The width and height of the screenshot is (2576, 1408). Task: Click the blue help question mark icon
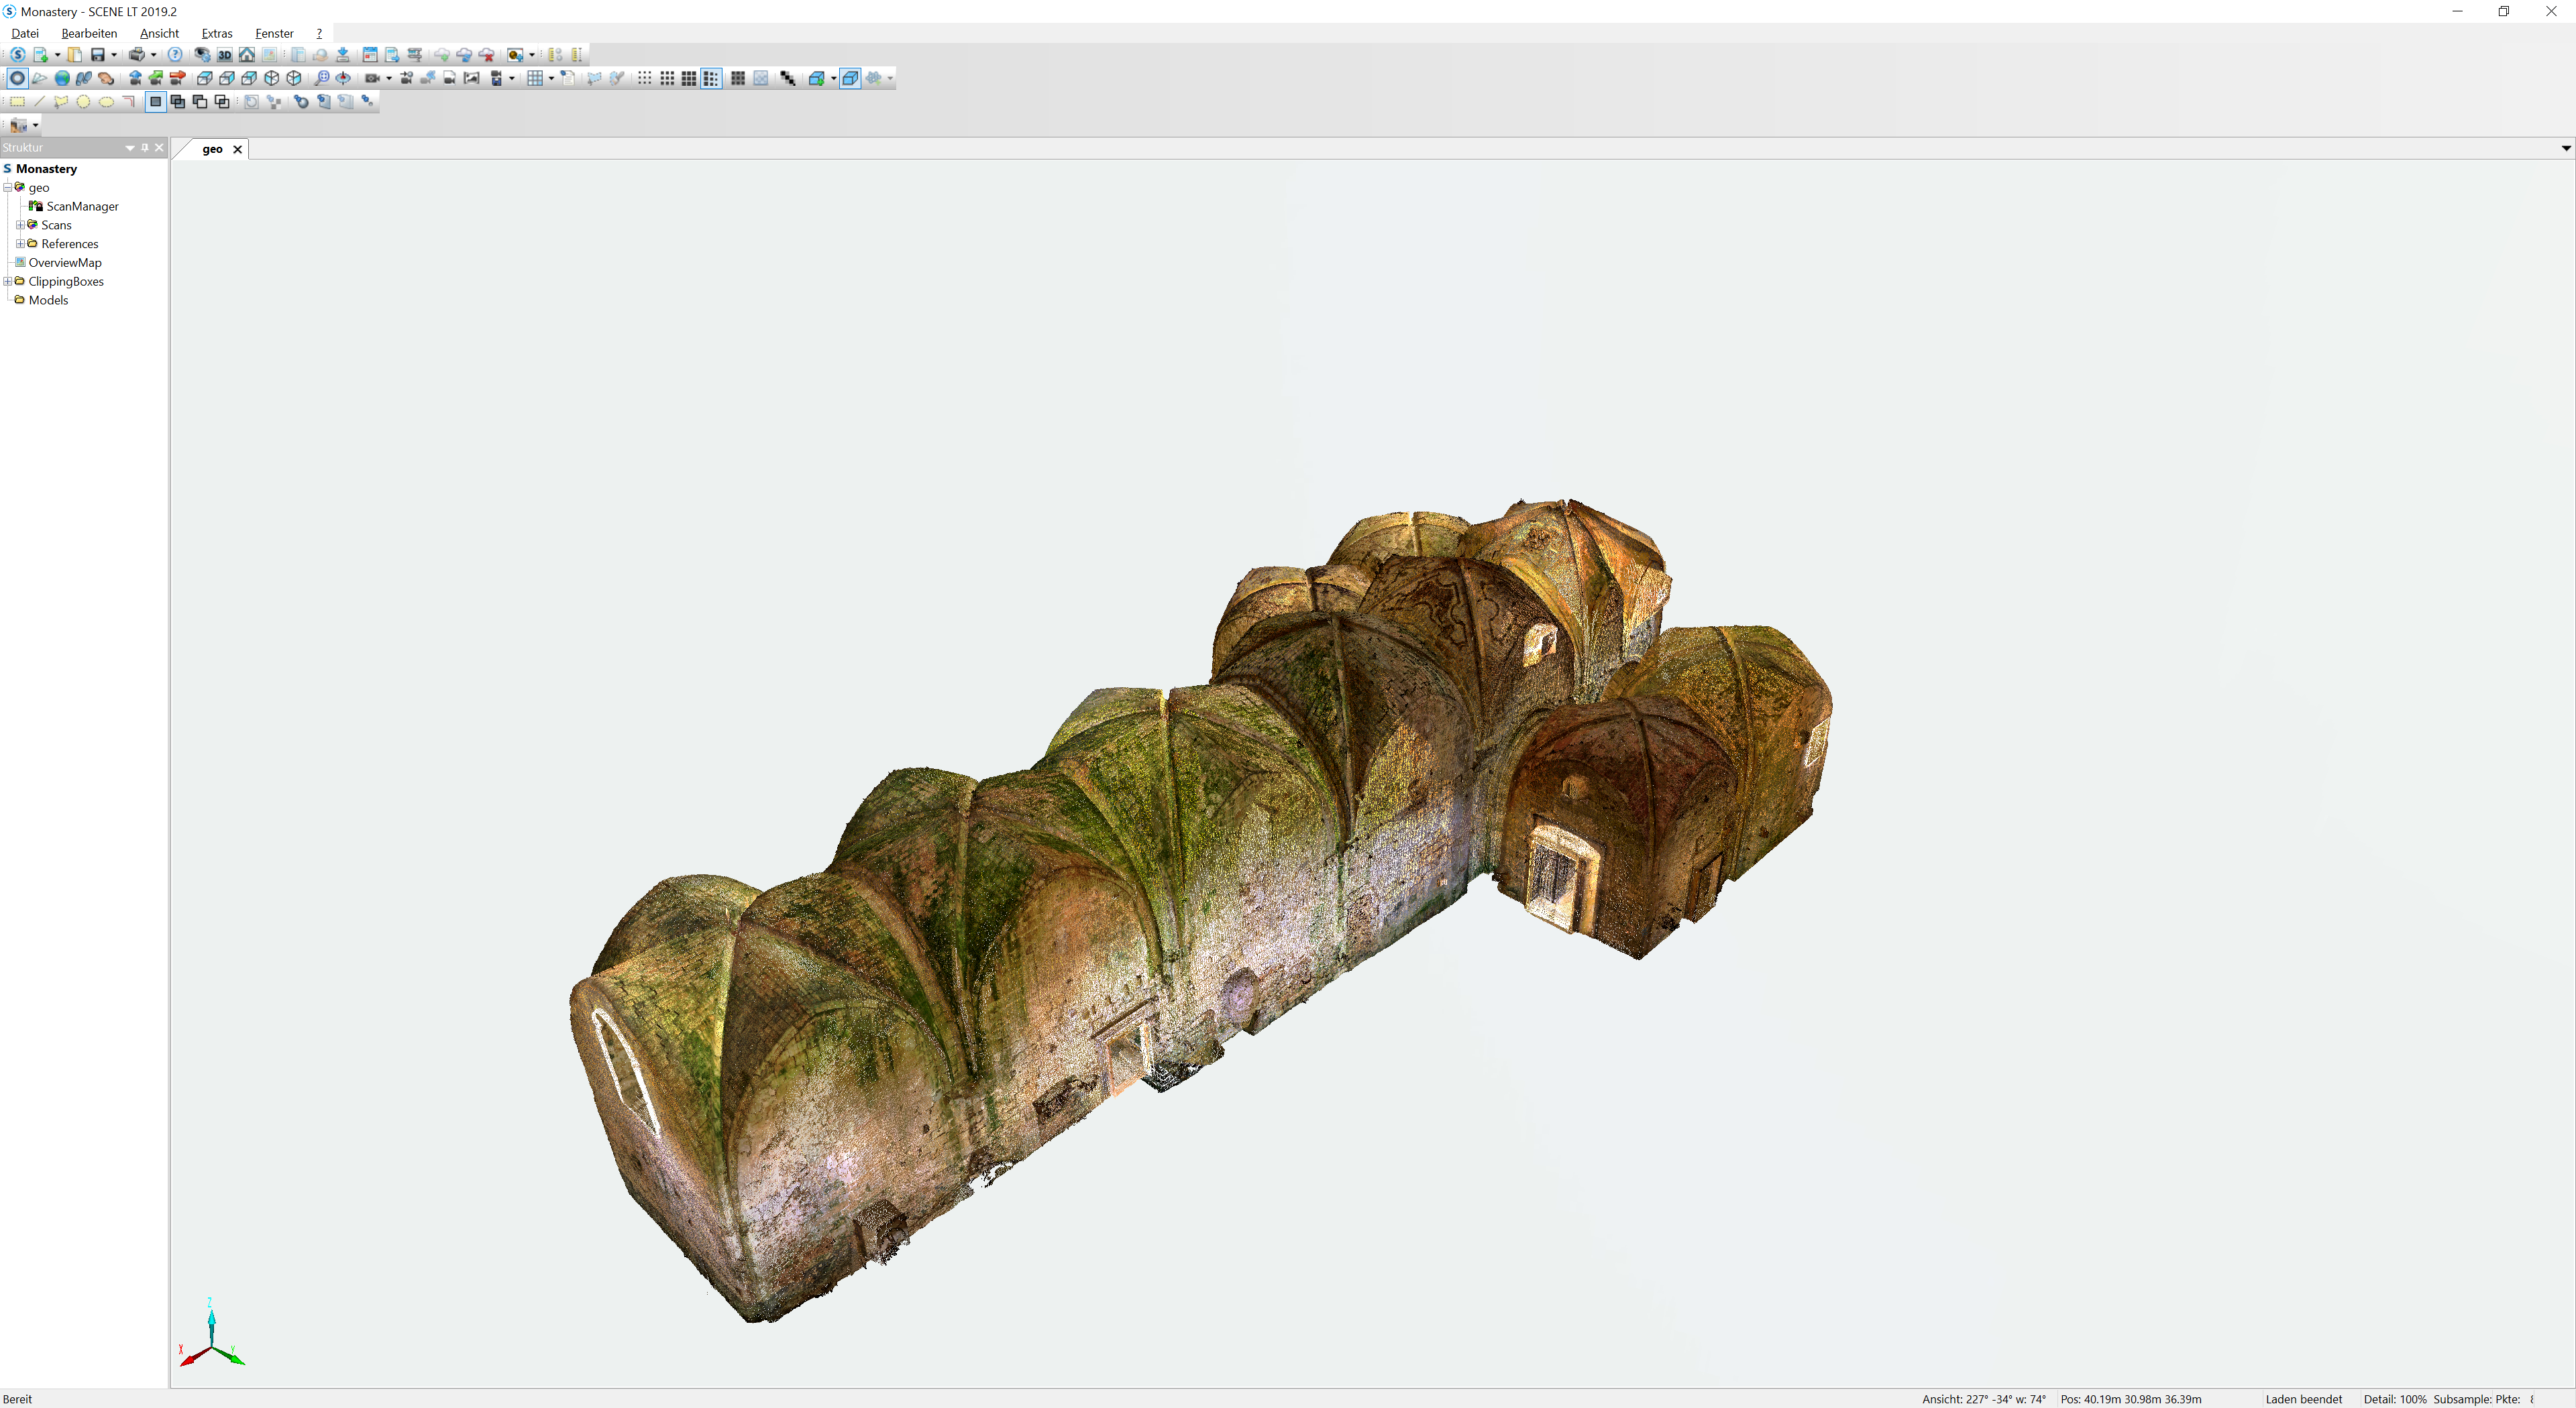click(x=175, y=55)
